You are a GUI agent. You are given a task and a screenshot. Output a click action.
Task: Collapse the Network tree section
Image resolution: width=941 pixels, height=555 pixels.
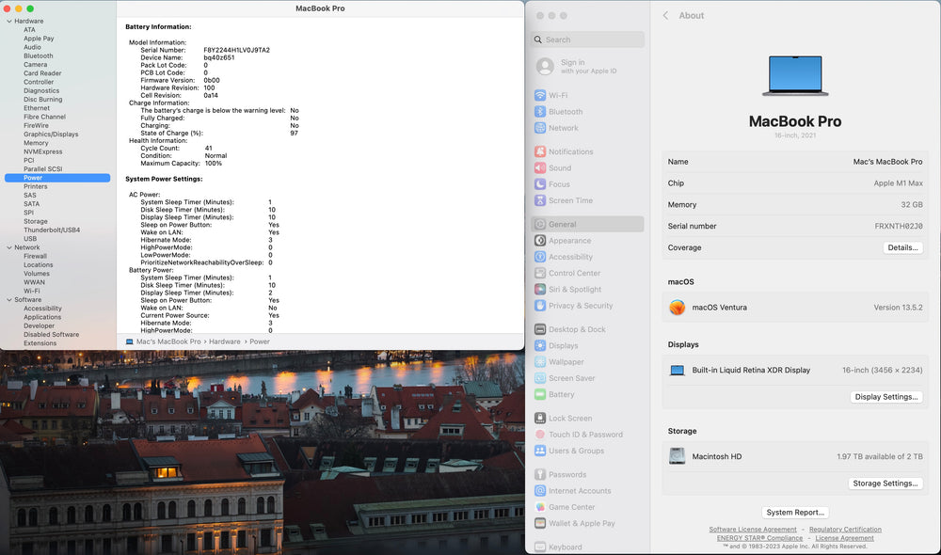pyautogui.click(x=8, y=247)
